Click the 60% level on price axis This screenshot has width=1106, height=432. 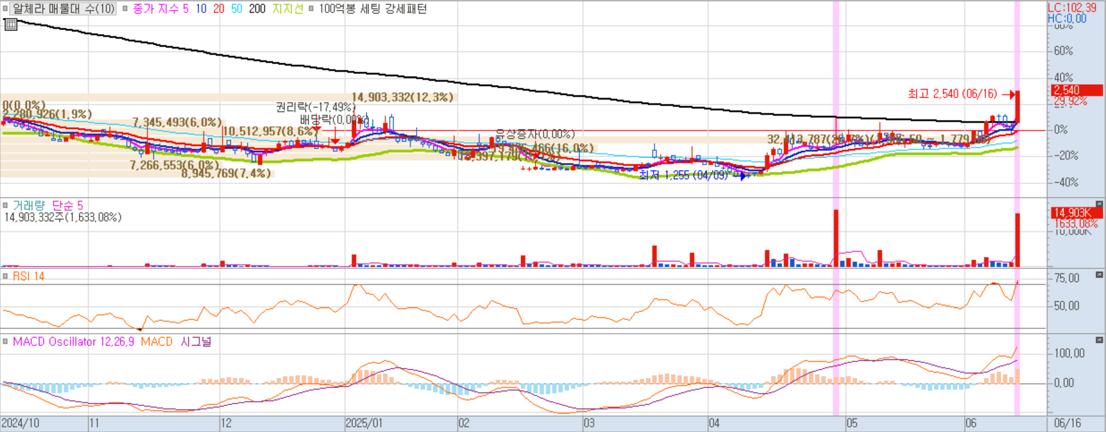pos(1064,51)
